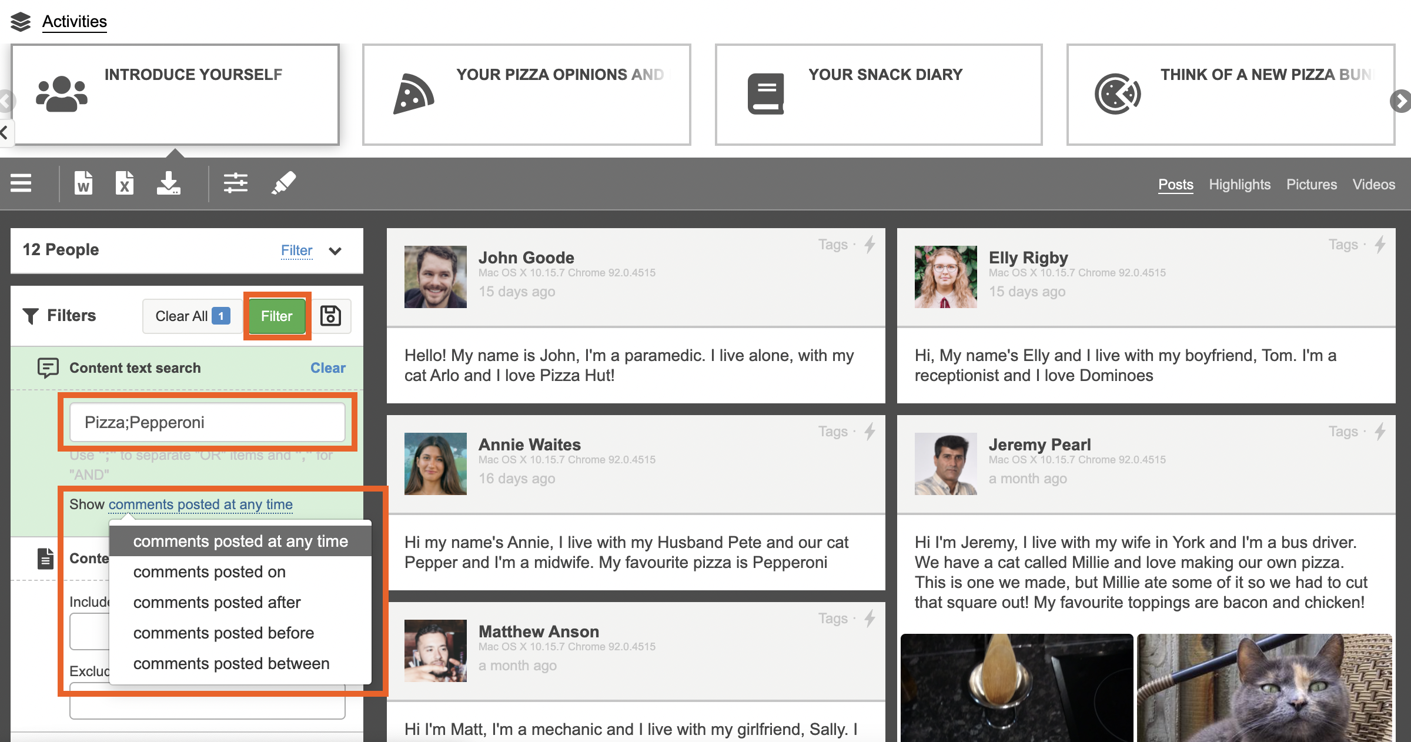Switch to the Highlights tab
Screen dimensions: 1411x742
(x=1239, y=185)
